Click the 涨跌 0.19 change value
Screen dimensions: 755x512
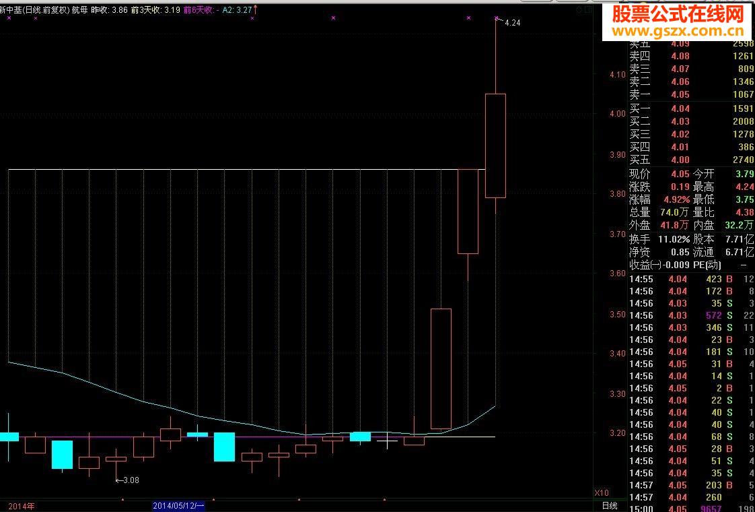pyautogui.click(x=659, y=187)
